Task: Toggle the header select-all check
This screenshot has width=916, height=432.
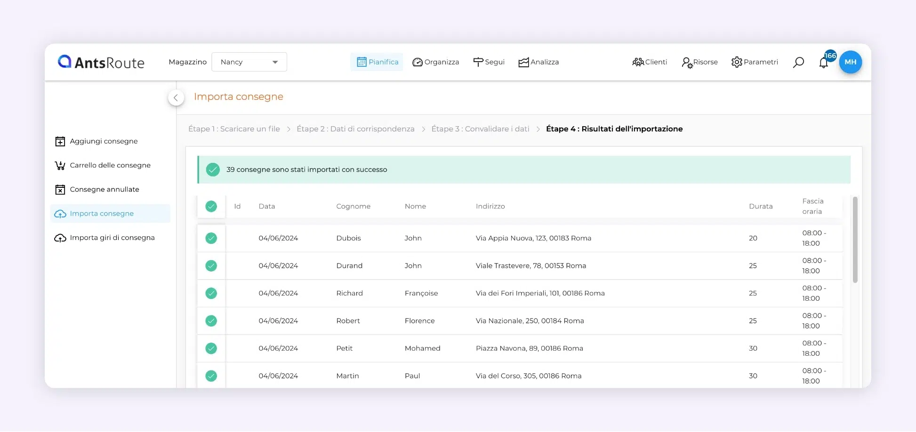Action: pyautogui.click(x=211, y=207)
